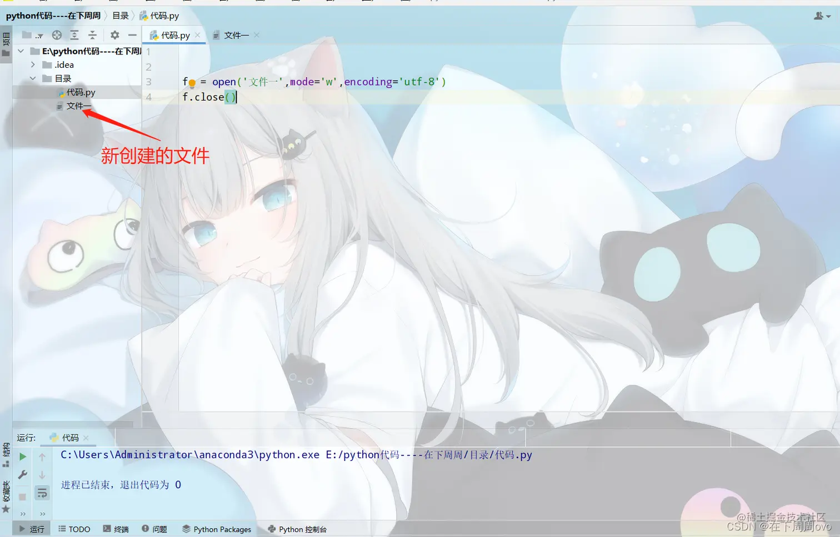The image size is (840, 537).
Task: Click the Select Opened File target icon
Action: coord(57,35)
